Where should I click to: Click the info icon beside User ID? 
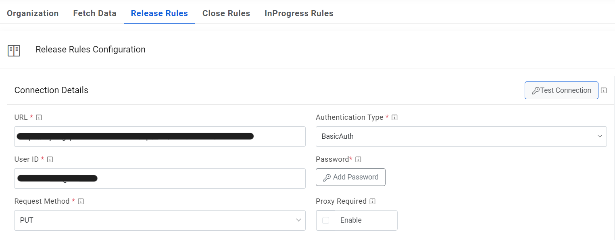point(50,159)
